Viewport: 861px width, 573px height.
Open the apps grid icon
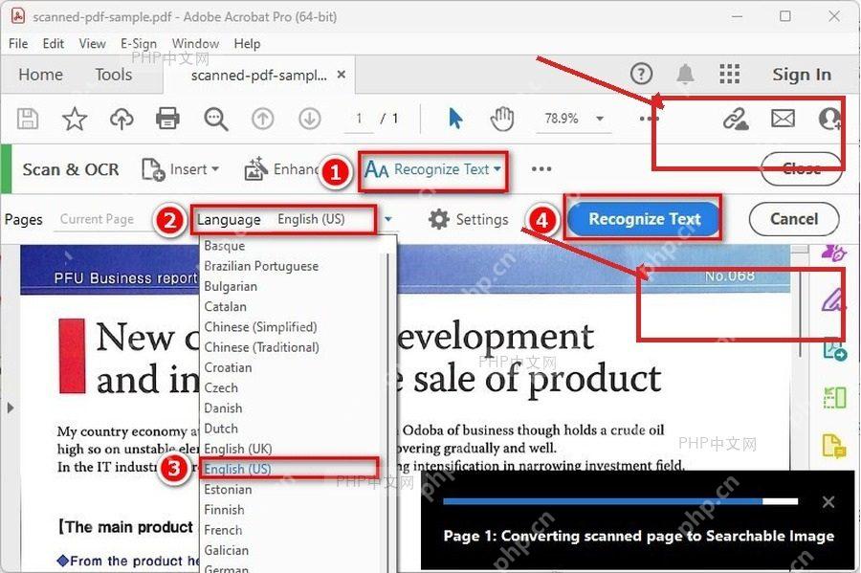tap(729, 74)
